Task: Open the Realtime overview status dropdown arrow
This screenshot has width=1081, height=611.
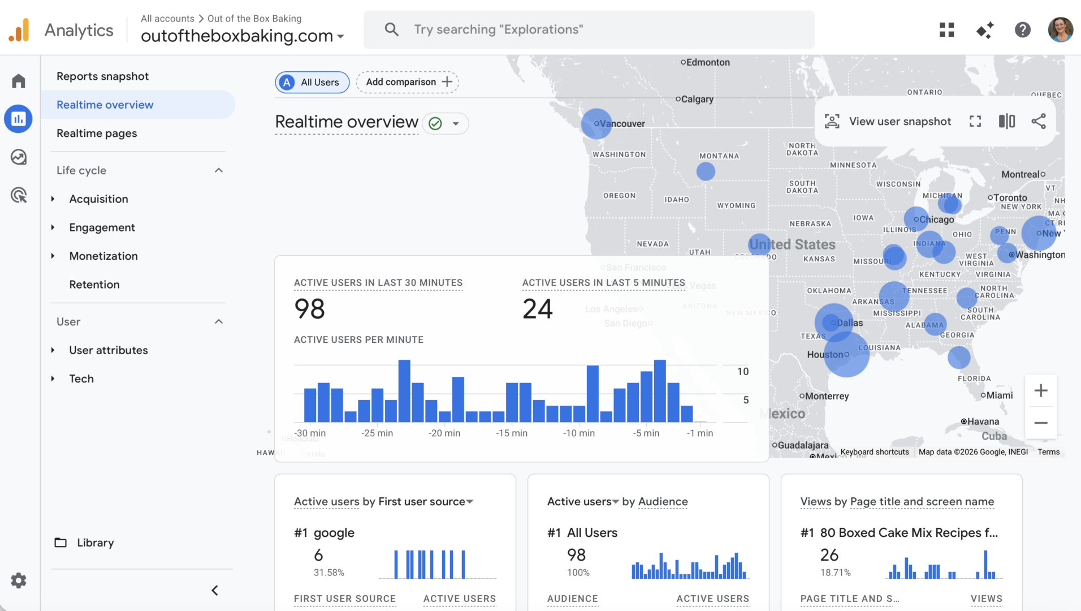Action: (457, 123)
